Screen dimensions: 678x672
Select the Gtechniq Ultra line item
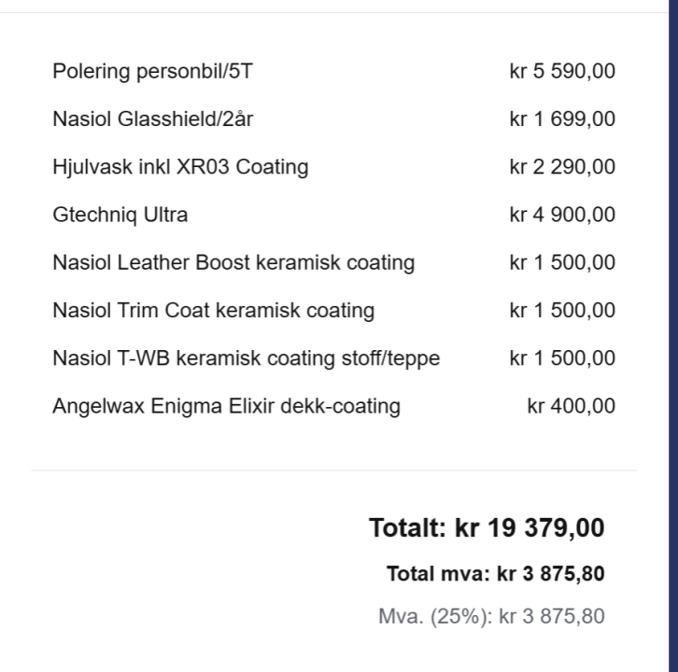tap(120, 215)
